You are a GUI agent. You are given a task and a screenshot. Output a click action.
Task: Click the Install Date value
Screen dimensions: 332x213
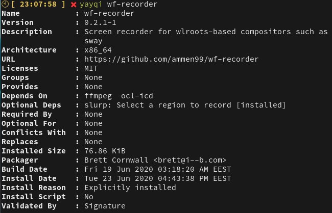click(x=157, y=178)
